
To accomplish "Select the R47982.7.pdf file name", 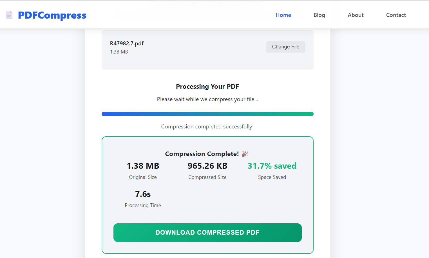I will point(127,43).
